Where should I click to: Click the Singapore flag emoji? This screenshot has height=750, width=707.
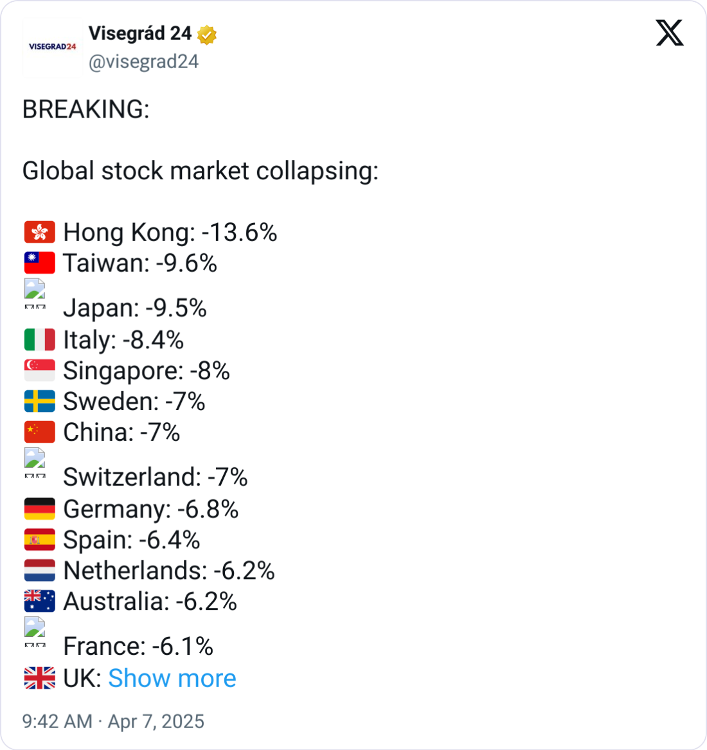pyautogui.click(x=40, y=370)
